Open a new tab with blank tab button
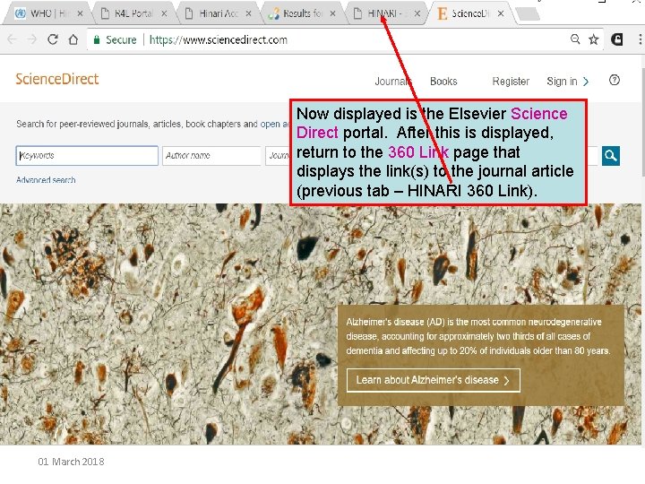This screenshot has height=484, width=645. coord(528,14)
